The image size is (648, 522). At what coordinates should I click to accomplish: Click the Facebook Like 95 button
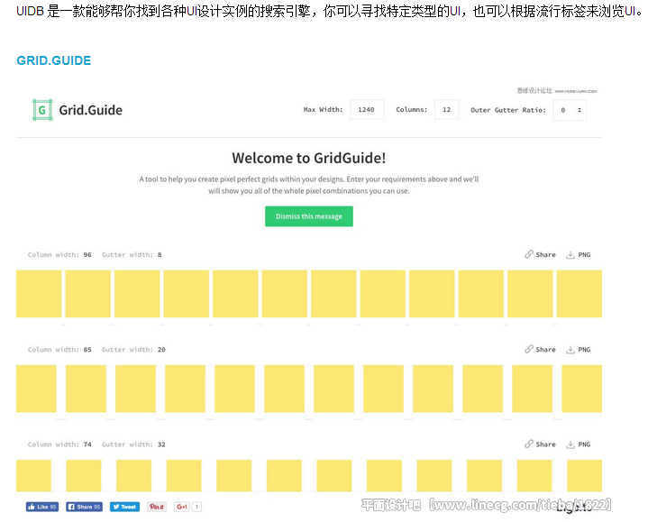[x=42, y=507]
